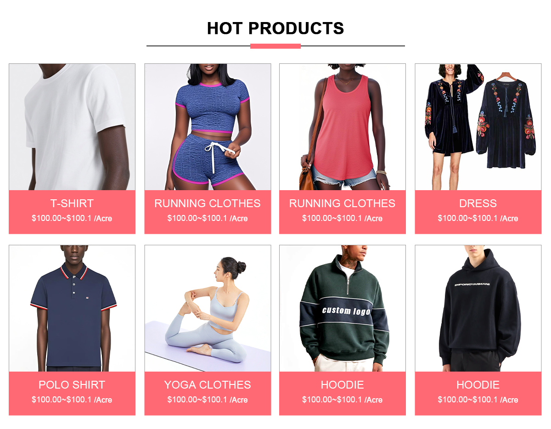Click the price text under T-SHIRT
551x429 pixels.
[x=72, y=218]
